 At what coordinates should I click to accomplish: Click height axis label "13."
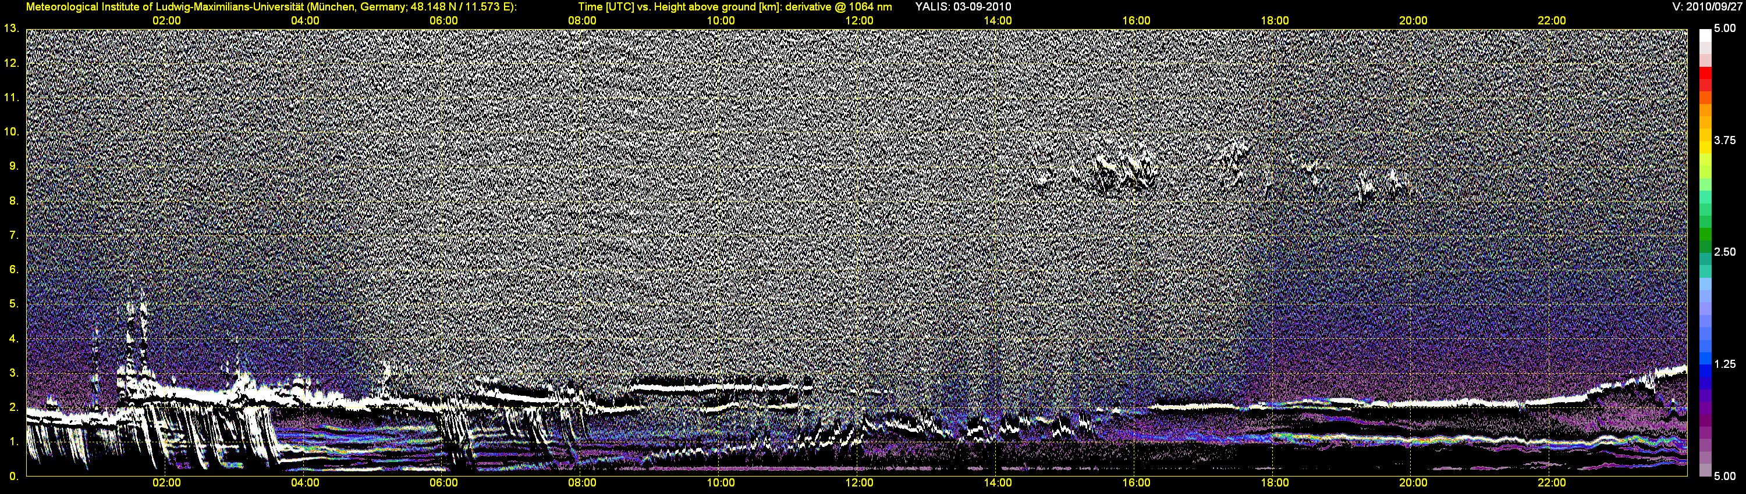pyautogui.click(x=12, y=28)
